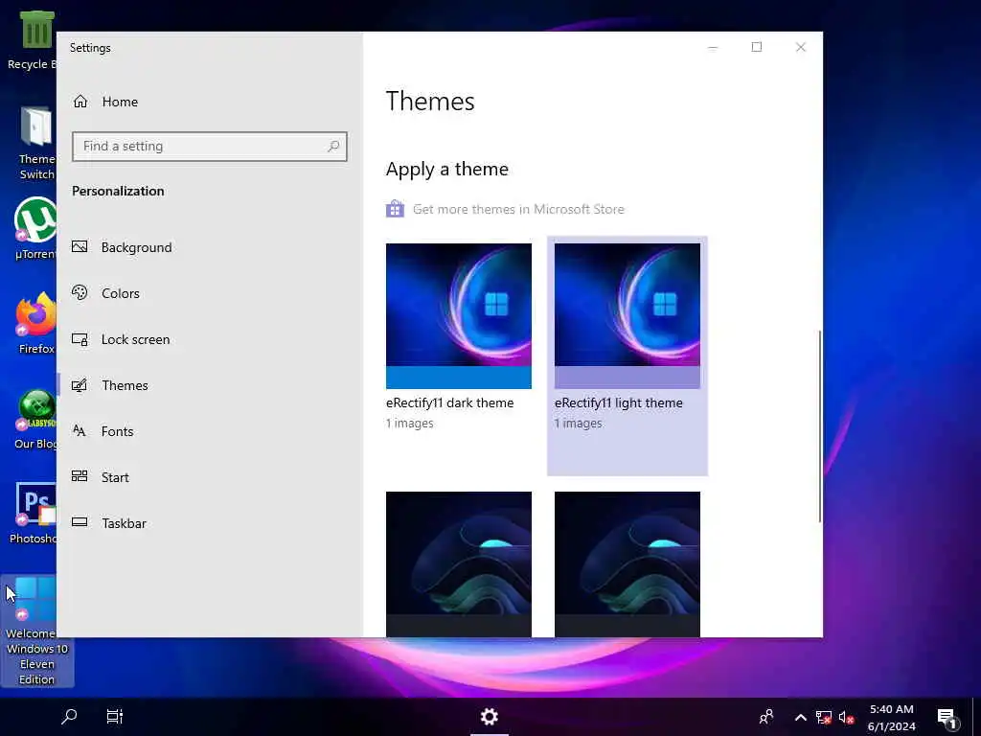Click the Settings window vertical scrollbar

820,425
